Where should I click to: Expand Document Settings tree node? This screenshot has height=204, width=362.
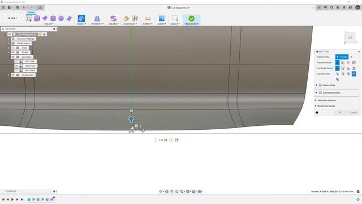pyautogui.click(x=8, y=39)
